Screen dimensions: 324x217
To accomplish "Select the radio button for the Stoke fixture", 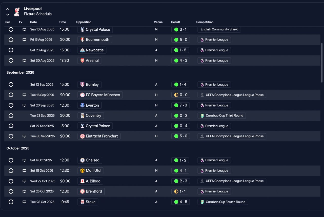I will tap(11, 202).
